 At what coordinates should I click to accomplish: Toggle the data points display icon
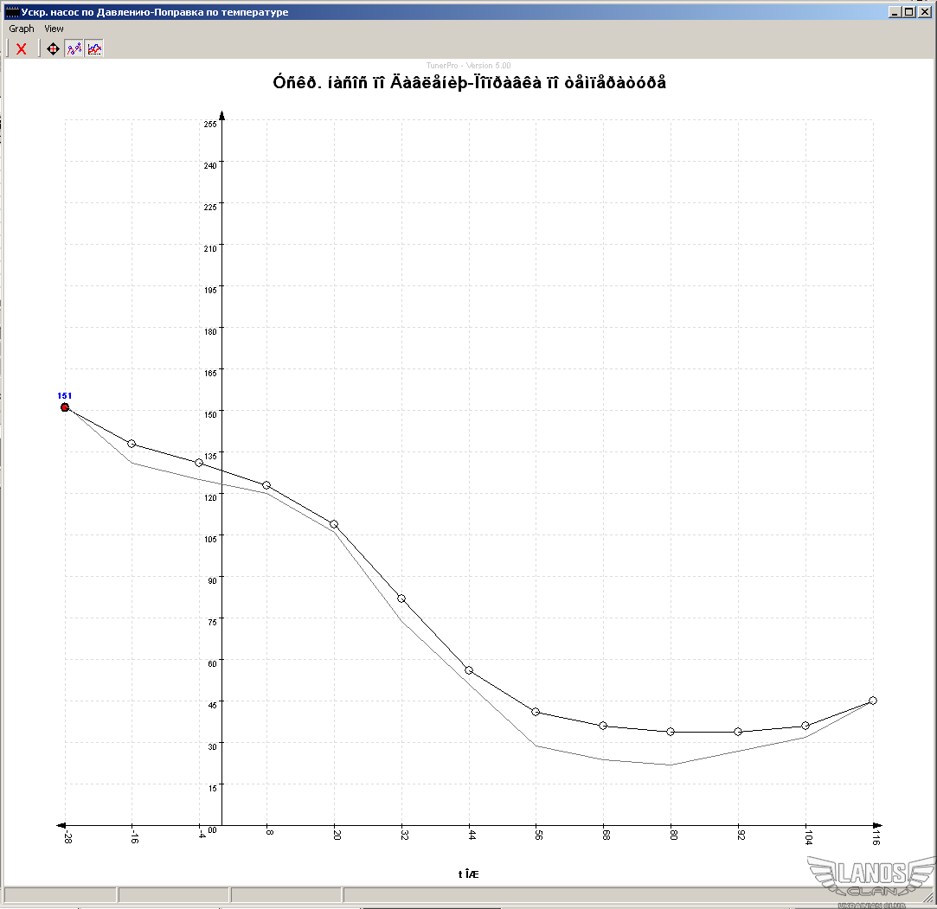click(74, 49)
